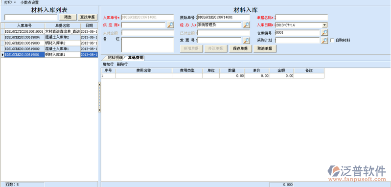
Task: Click the 单据名称 input field
Action: [x=301, y=18]
